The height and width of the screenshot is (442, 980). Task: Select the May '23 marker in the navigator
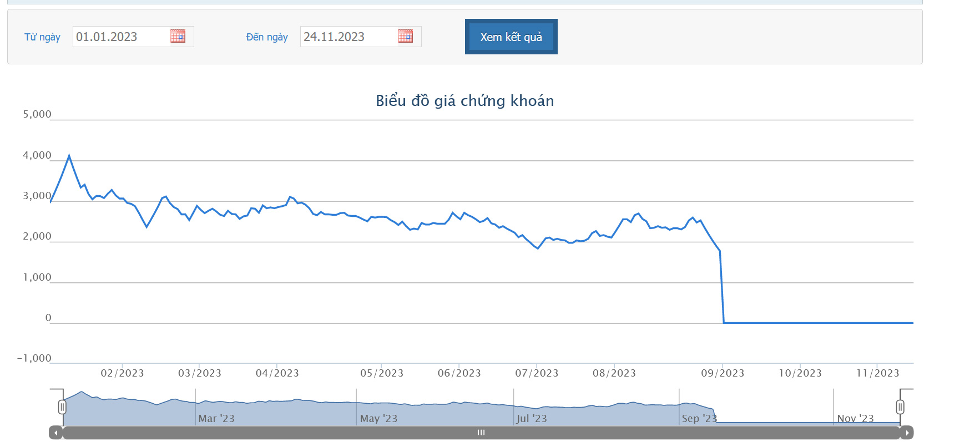coord(378,418)
